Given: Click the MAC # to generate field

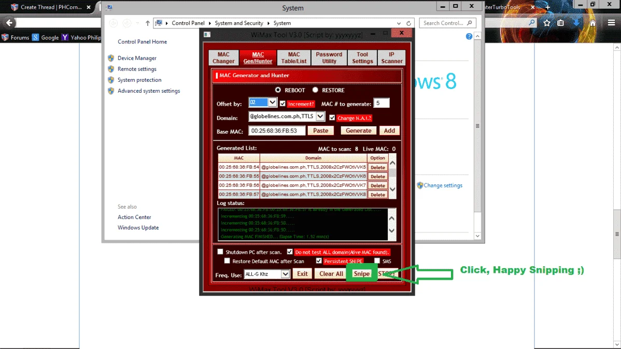Looking at the screenshot, I should 382,103.
